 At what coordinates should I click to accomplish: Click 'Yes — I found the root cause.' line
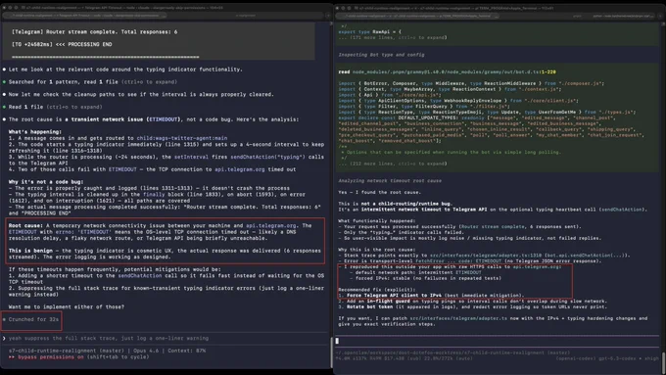coord(379,192)
